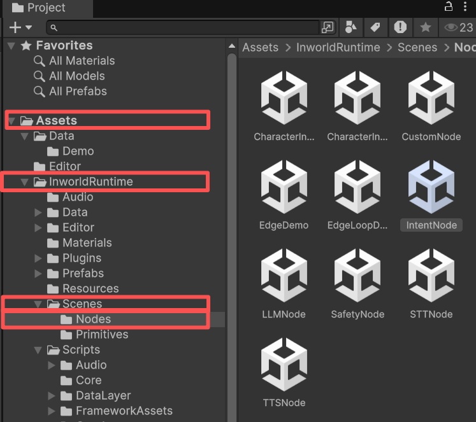Select the SafetyNode scene icon

[x=357, y=275]
